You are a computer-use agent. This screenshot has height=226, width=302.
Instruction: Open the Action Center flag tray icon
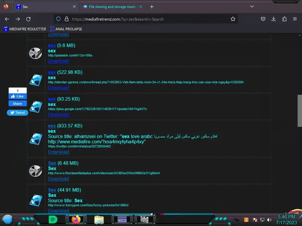[x=255, y=220]
